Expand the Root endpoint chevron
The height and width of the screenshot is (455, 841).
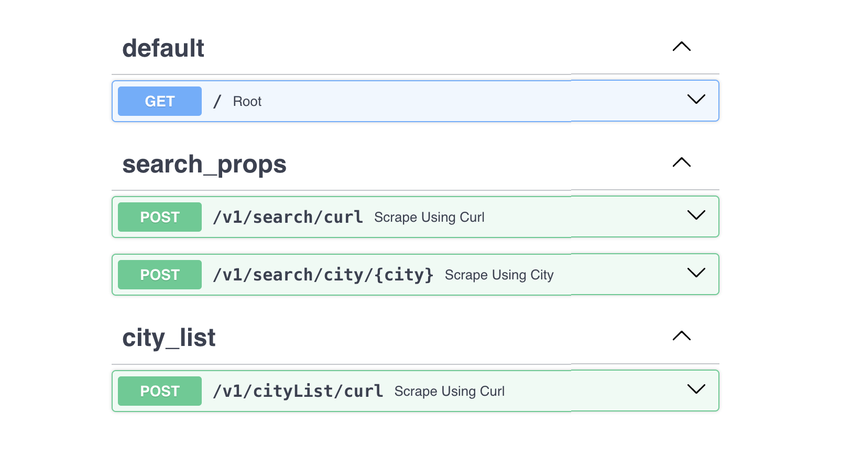point(695,99)
